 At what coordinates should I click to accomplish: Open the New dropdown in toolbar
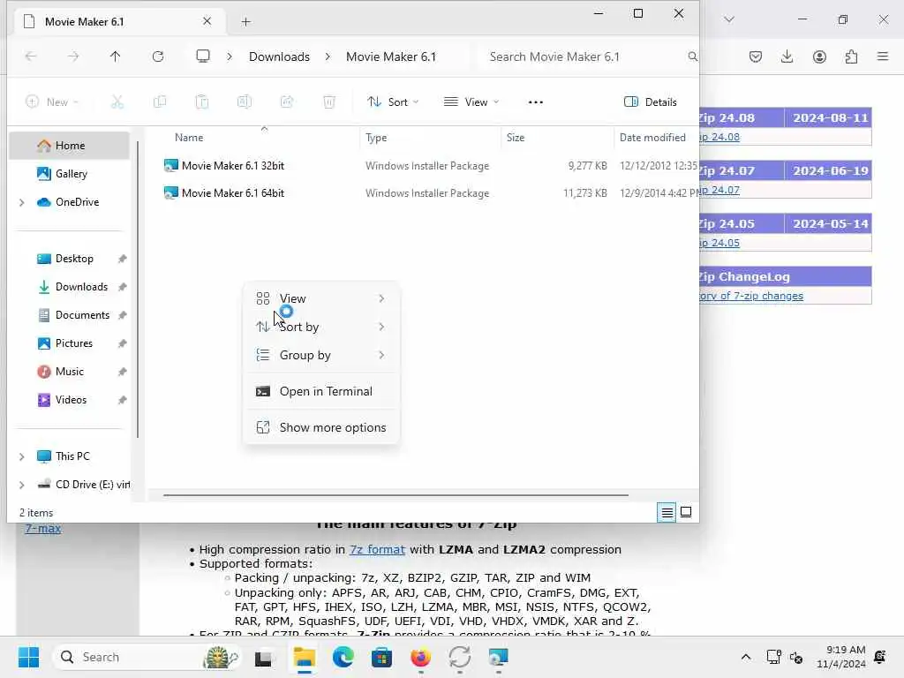pos(52,102)
